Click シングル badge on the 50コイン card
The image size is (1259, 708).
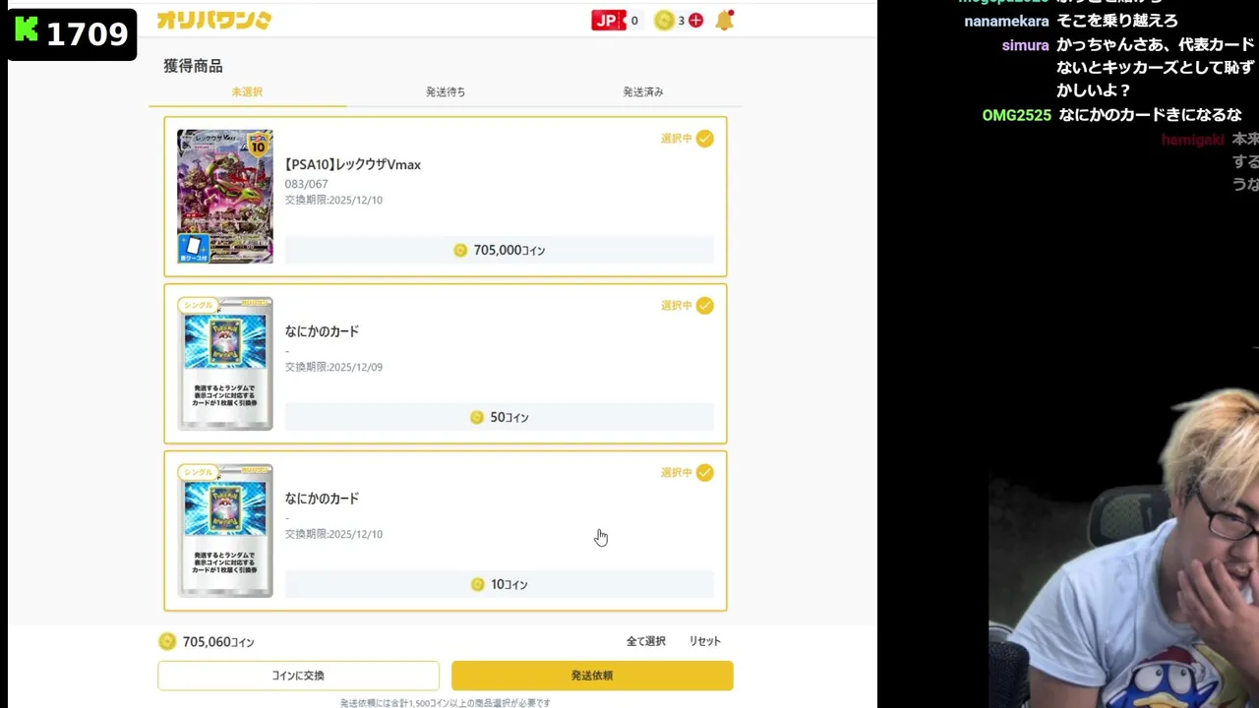198,305
